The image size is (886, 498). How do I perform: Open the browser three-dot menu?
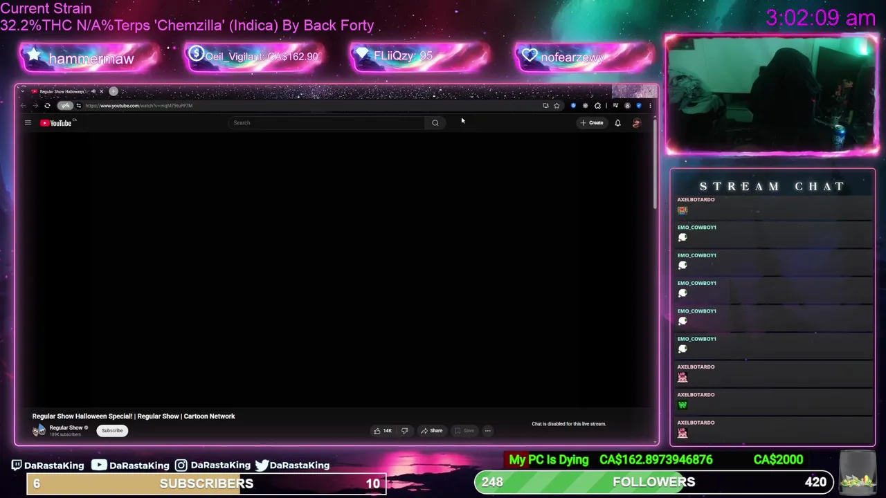click(649, 106)
